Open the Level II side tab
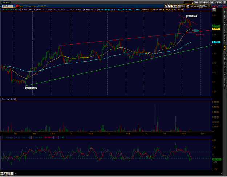This screenshot has width=227, height=177. (x=225, y=71)
